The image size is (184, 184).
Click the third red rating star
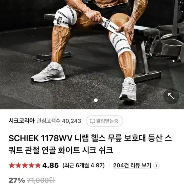pyautogui.click(x=25, y=165)
